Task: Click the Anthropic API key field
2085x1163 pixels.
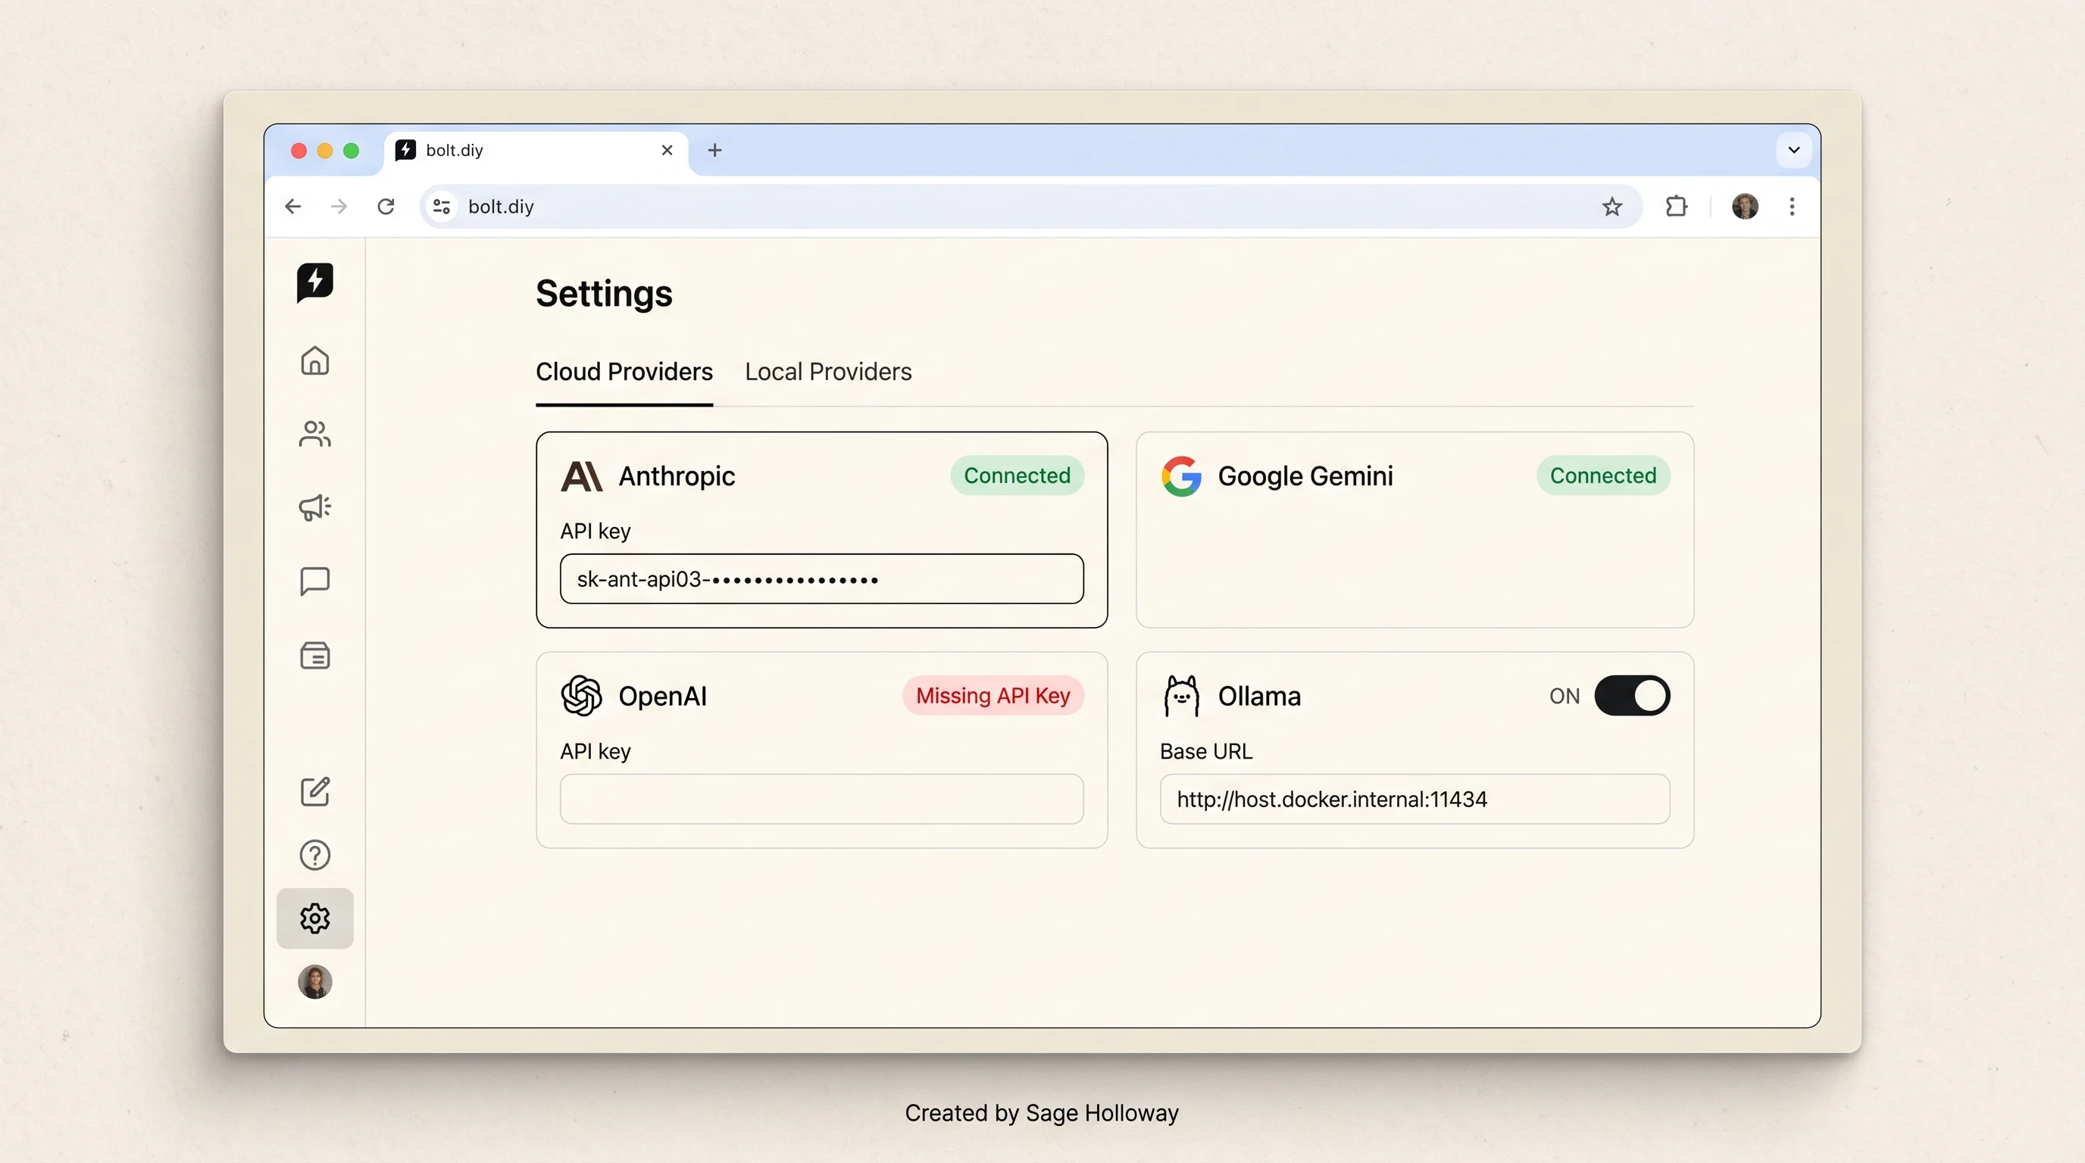Action: 821,579
